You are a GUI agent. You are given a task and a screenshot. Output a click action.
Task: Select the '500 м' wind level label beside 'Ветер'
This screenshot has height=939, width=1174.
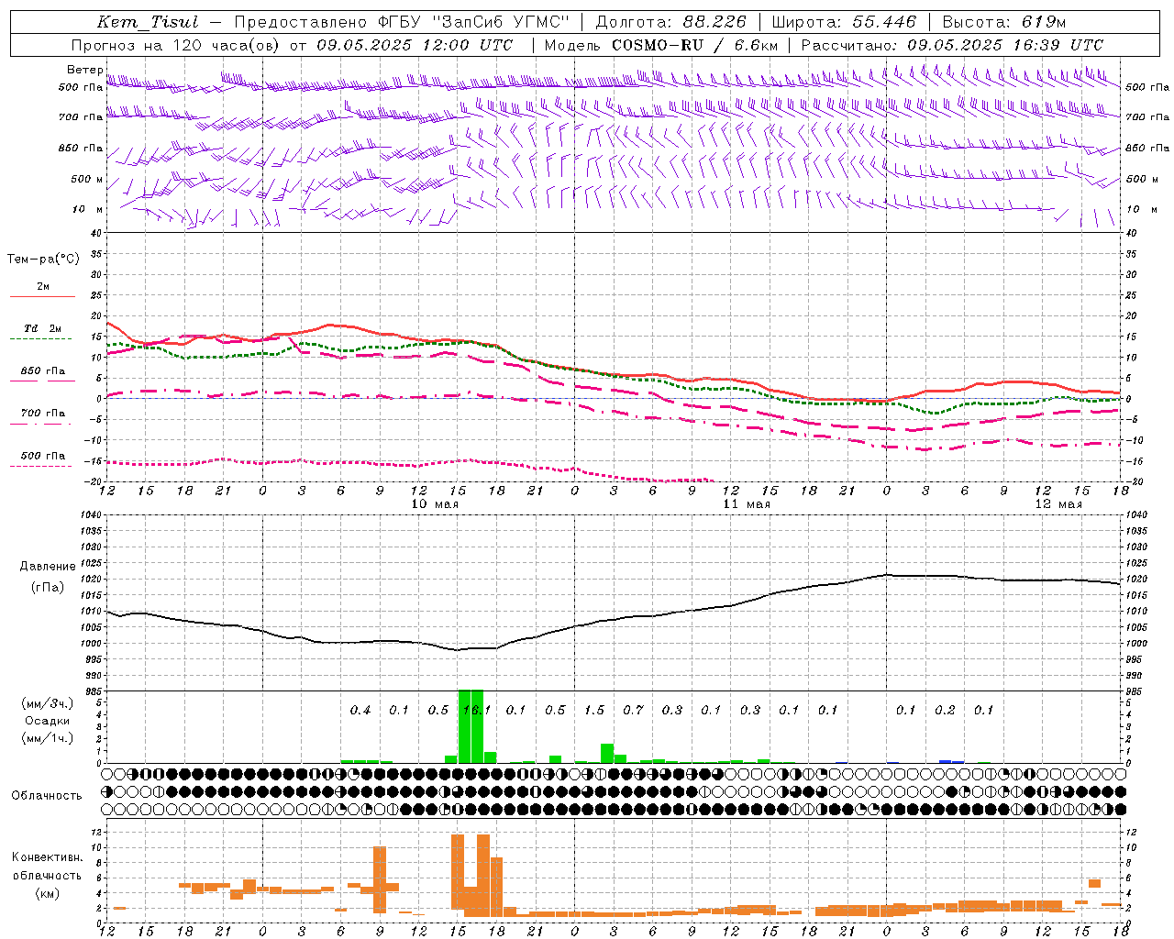click(x=88, y=180)
